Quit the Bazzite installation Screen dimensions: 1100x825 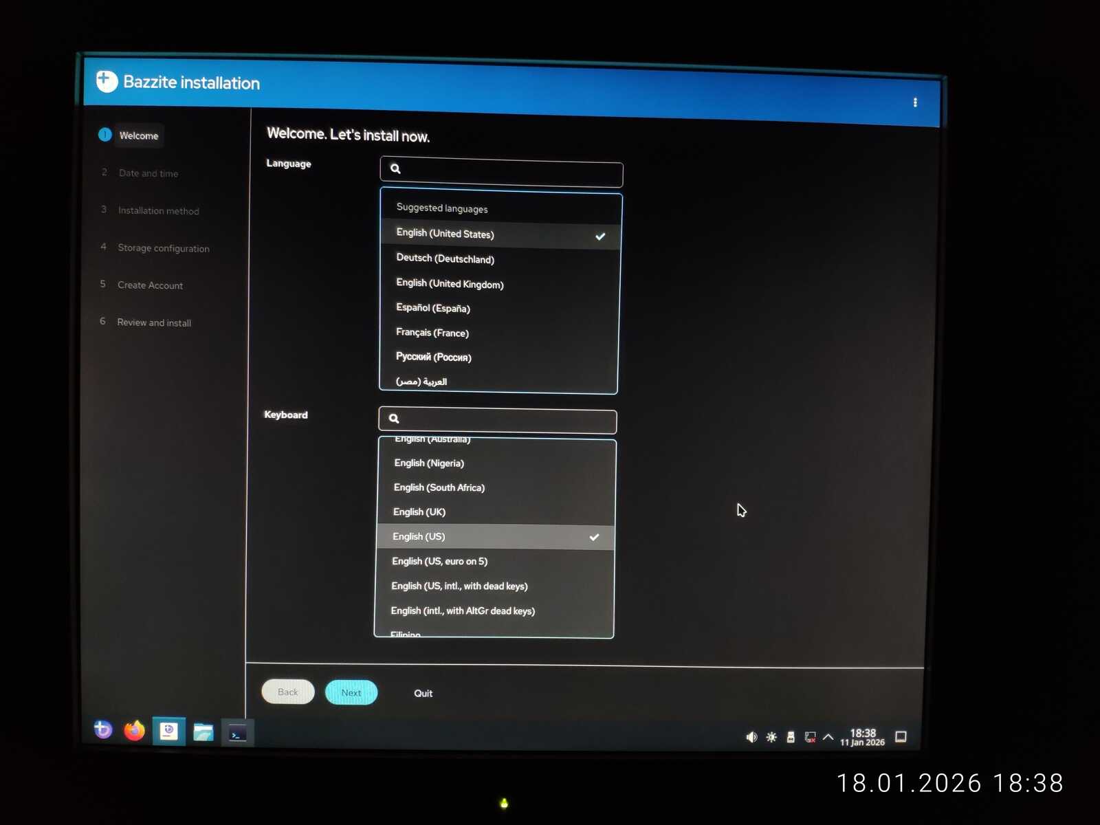(423, 693)
